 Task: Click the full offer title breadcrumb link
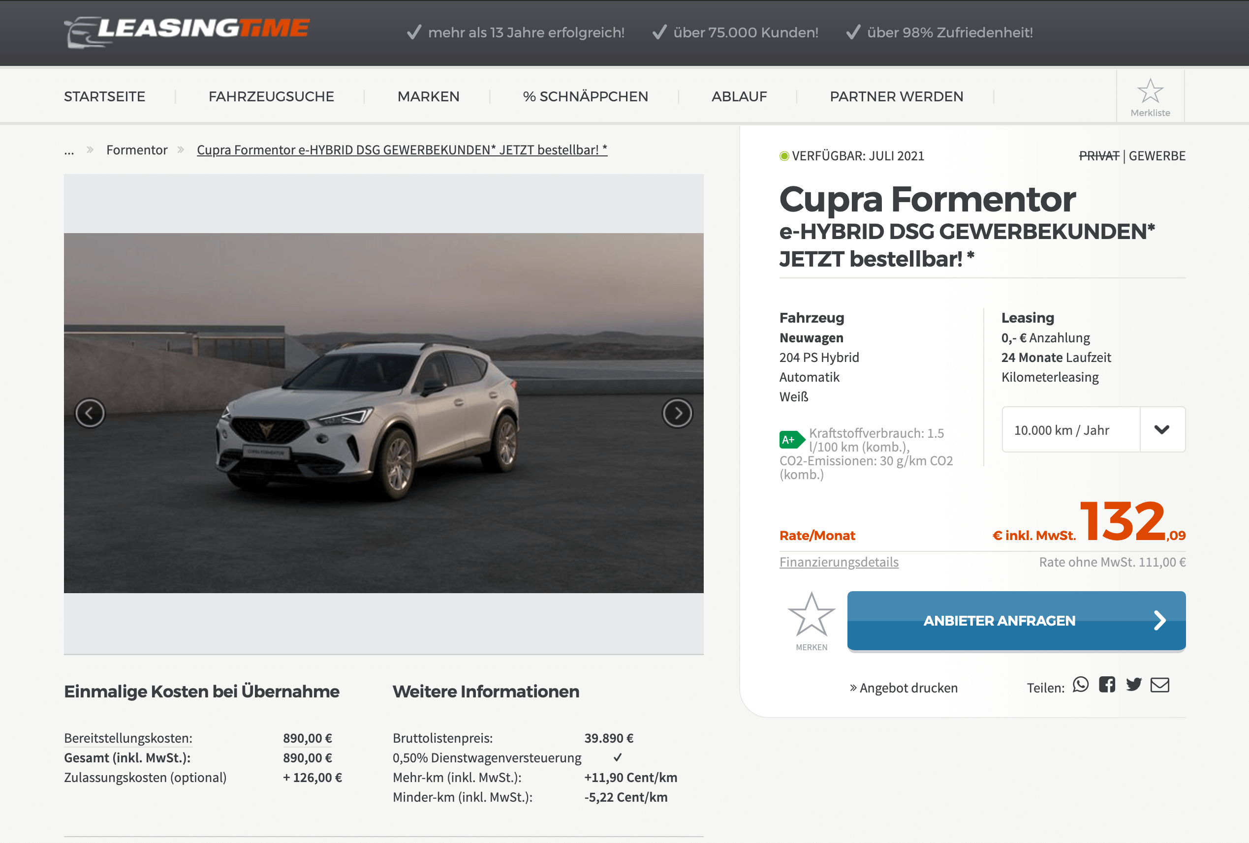(402, 150)
